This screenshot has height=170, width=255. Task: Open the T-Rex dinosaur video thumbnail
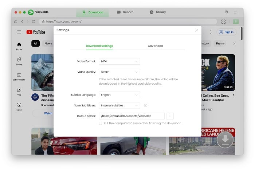pos(42,73)
